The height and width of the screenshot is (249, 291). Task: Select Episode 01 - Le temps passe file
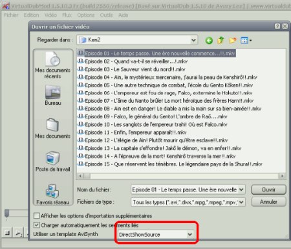click(x=156, y=53)
